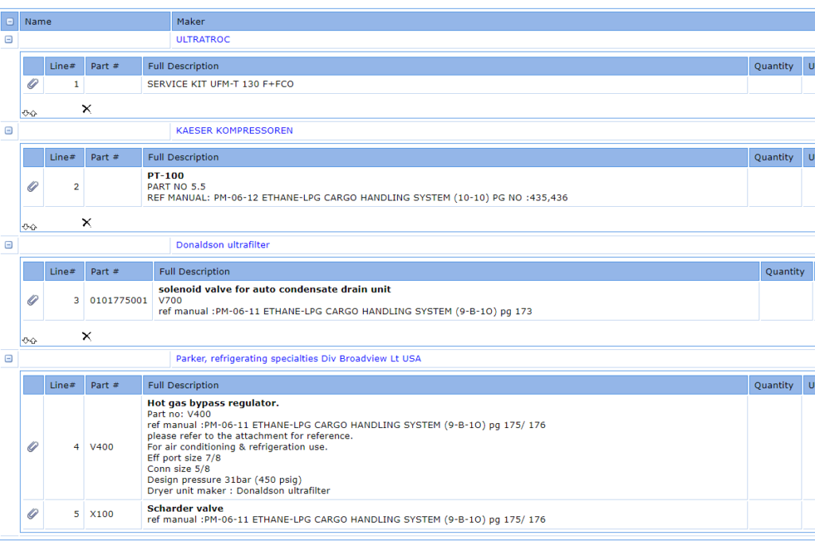Click Quantity header in ULTRATROC table
Viewport: 815px width, 541px height.
tap(774, 66)
